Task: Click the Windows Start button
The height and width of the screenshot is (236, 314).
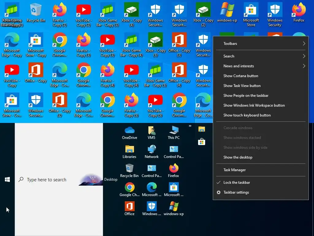Action: tap(7, 179)
